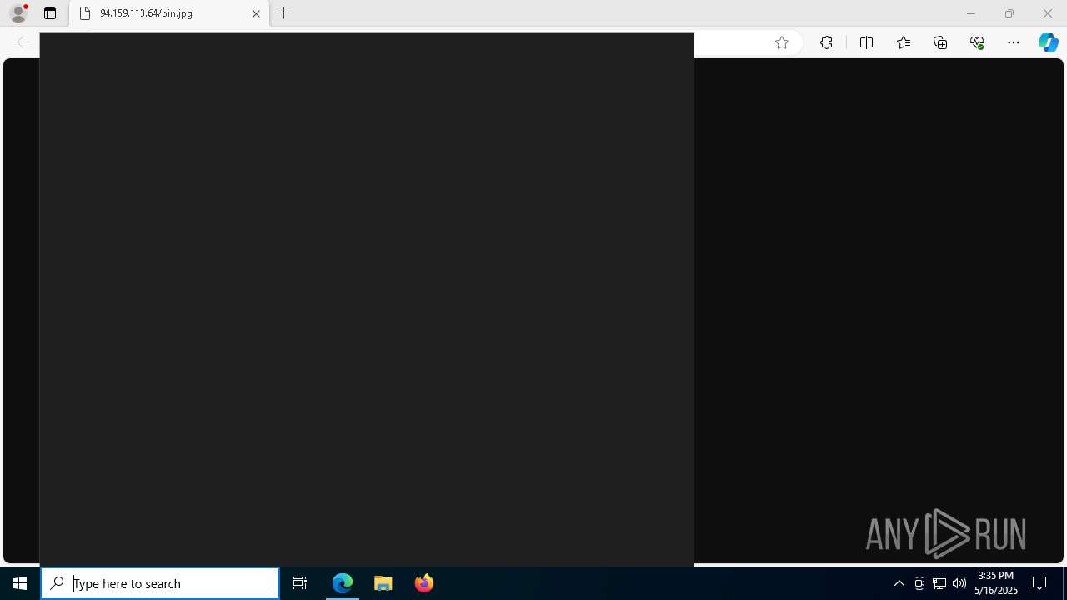This screenshot has height=600, width=1067.
Task: Open the Collections icon
Action: (x=940, y=42)
